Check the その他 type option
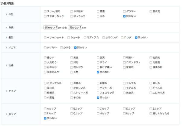This screenshot has width=182, height=133. pyautogui.click(x=71, y=98)
